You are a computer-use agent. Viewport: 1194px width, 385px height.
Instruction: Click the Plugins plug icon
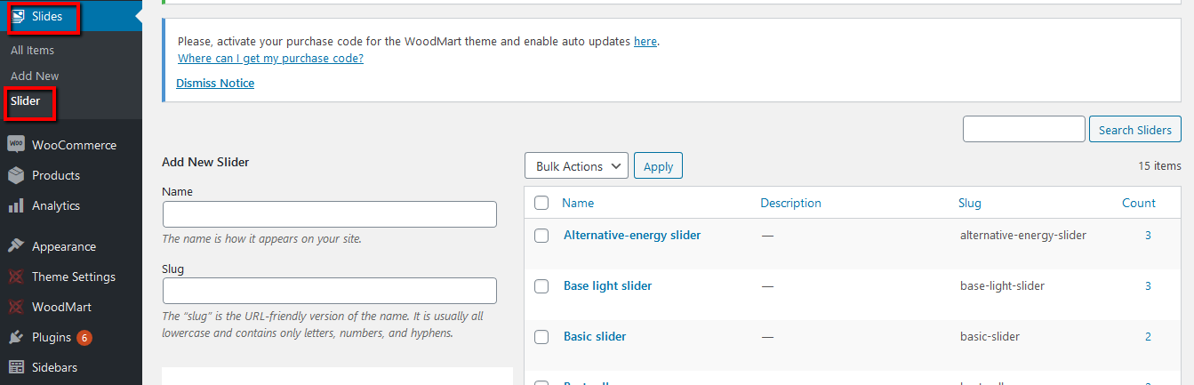(16, 337)
